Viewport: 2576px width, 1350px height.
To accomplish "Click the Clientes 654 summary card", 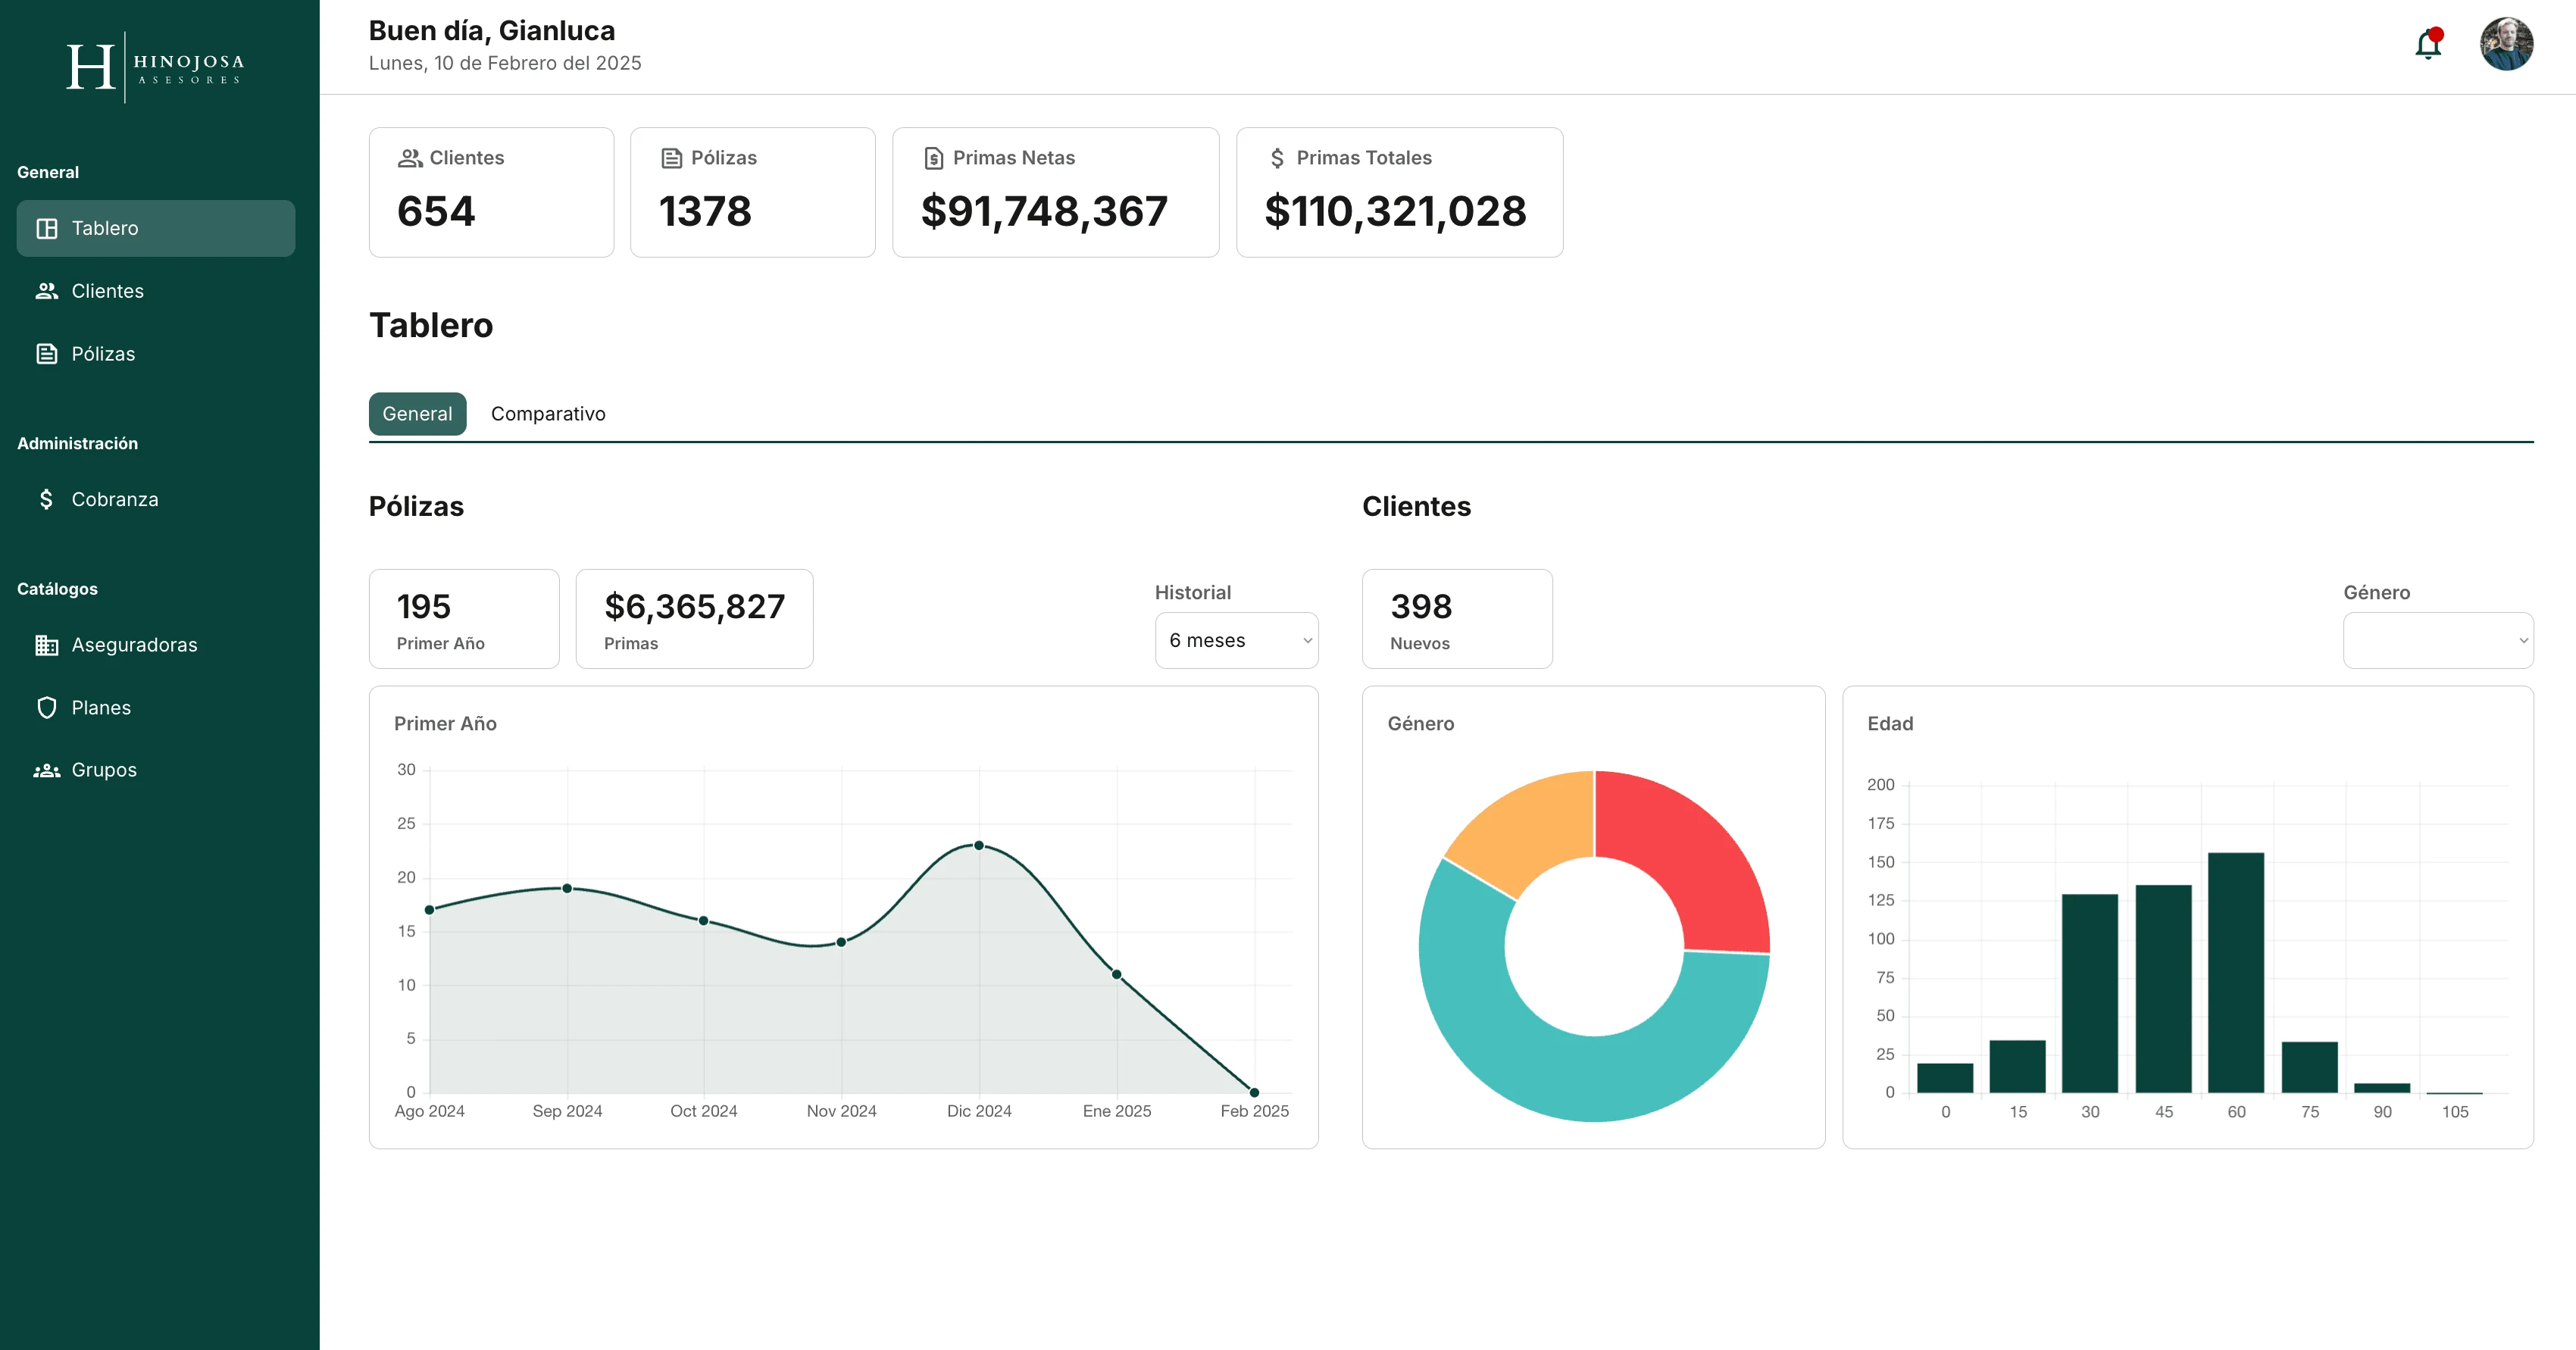I will (x=491, y=192).
